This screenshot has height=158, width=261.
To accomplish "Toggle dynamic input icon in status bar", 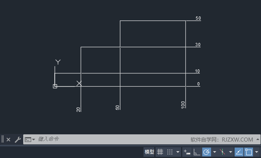I will [187, 152].
